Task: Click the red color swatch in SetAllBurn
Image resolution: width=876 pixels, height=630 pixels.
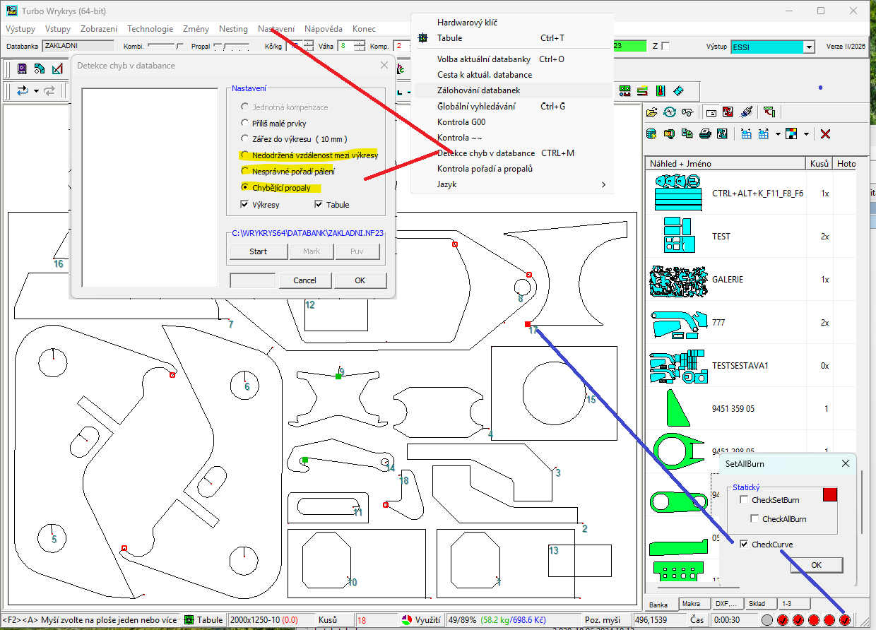Action: (830, 494)
